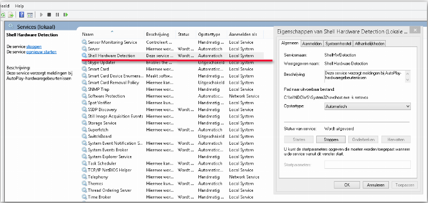Sort by the Opstarttype column header
The width and height of the screenshot is (428, 203).
click(211, 34)
